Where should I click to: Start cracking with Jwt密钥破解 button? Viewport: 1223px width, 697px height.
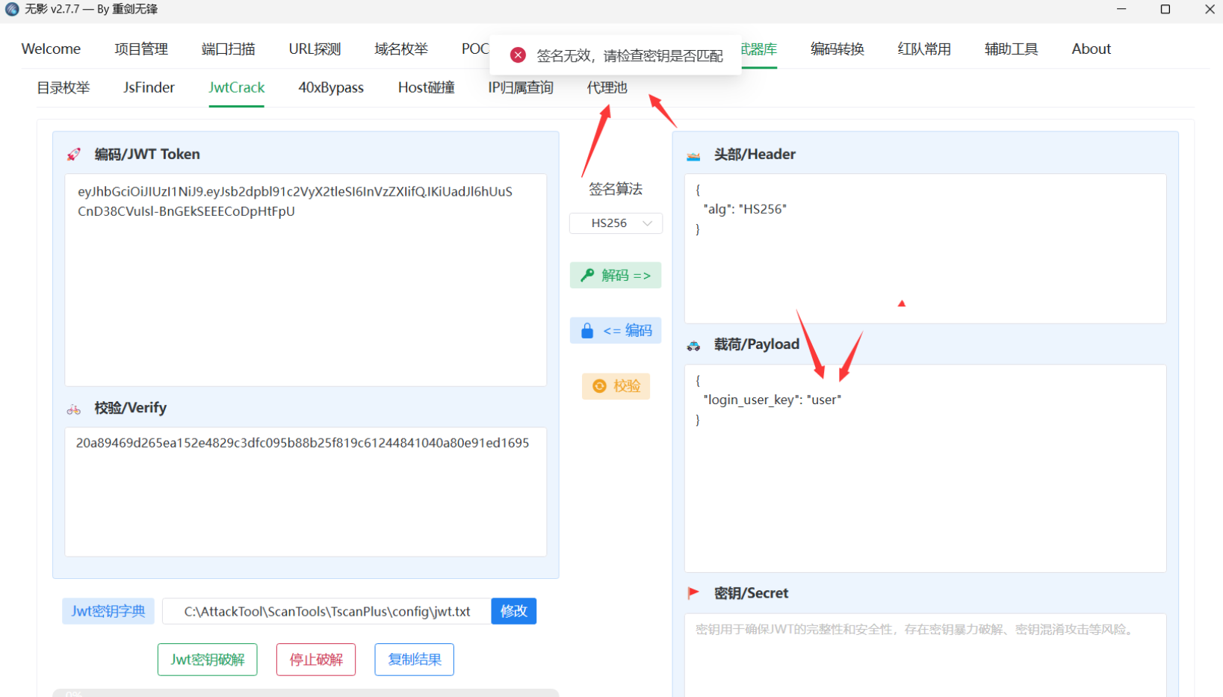tap(207, 660)
